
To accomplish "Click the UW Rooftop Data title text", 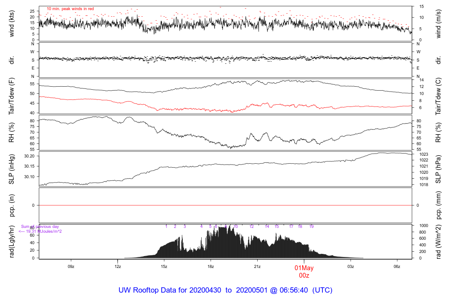I will [x=225, y=290].
